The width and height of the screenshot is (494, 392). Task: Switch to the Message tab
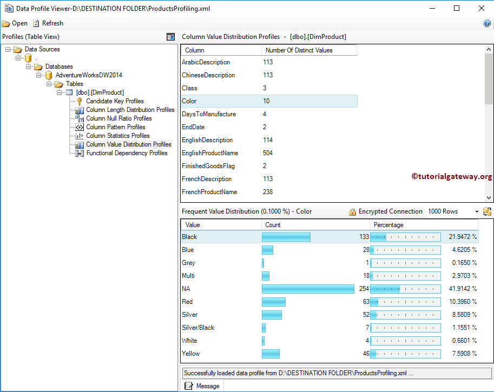[202, 386]
